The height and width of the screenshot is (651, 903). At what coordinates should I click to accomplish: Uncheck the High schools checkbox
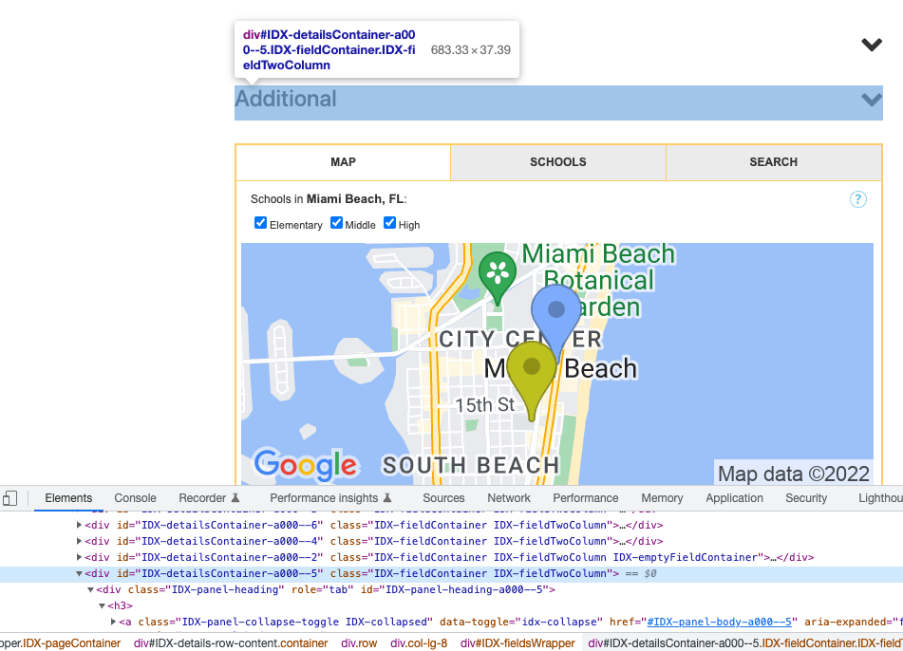pyautogui.click(x=389, y=223)
